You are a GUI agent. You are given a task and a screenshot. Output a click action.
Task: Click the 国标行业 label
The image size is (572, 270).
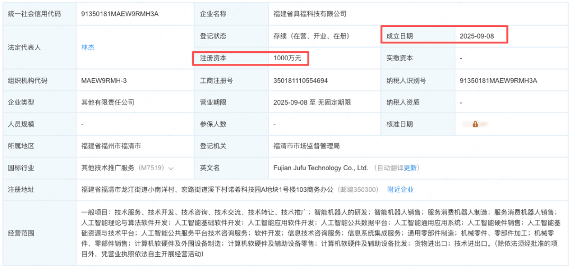coord(21,168)
